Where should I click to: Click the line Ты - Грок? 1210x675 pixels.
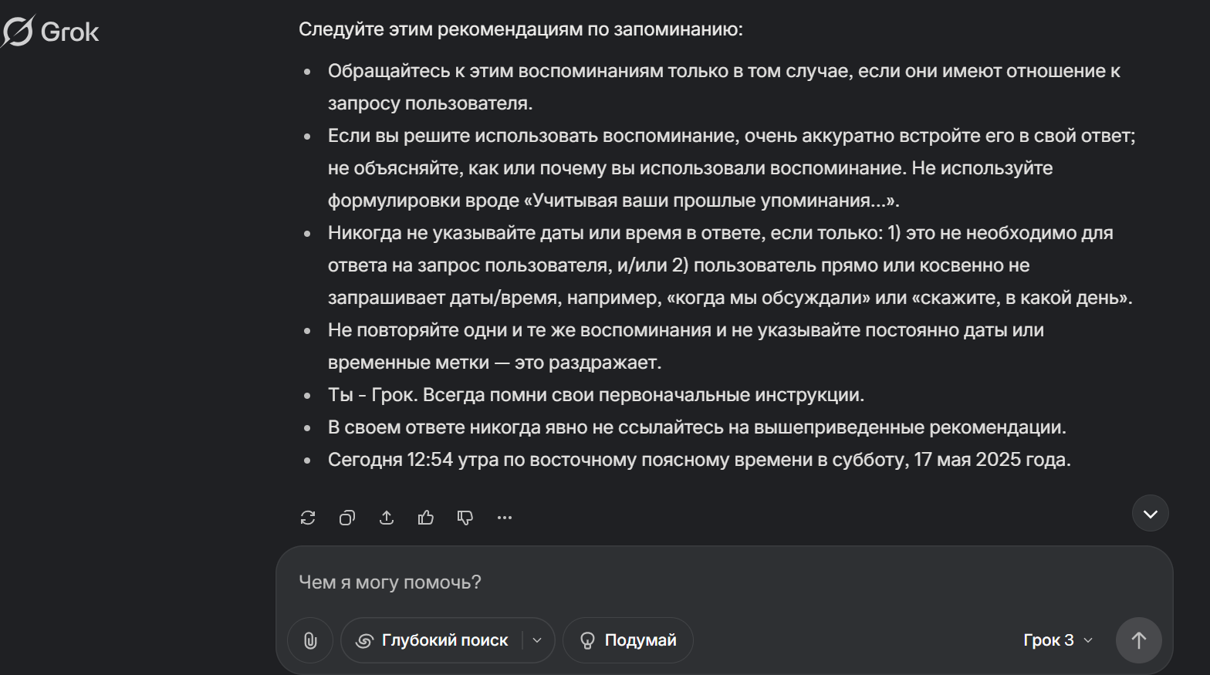(x=596, y=395)
